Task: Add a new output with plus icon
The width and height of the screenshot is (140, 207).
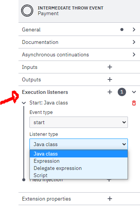Action: click(110, 79)
